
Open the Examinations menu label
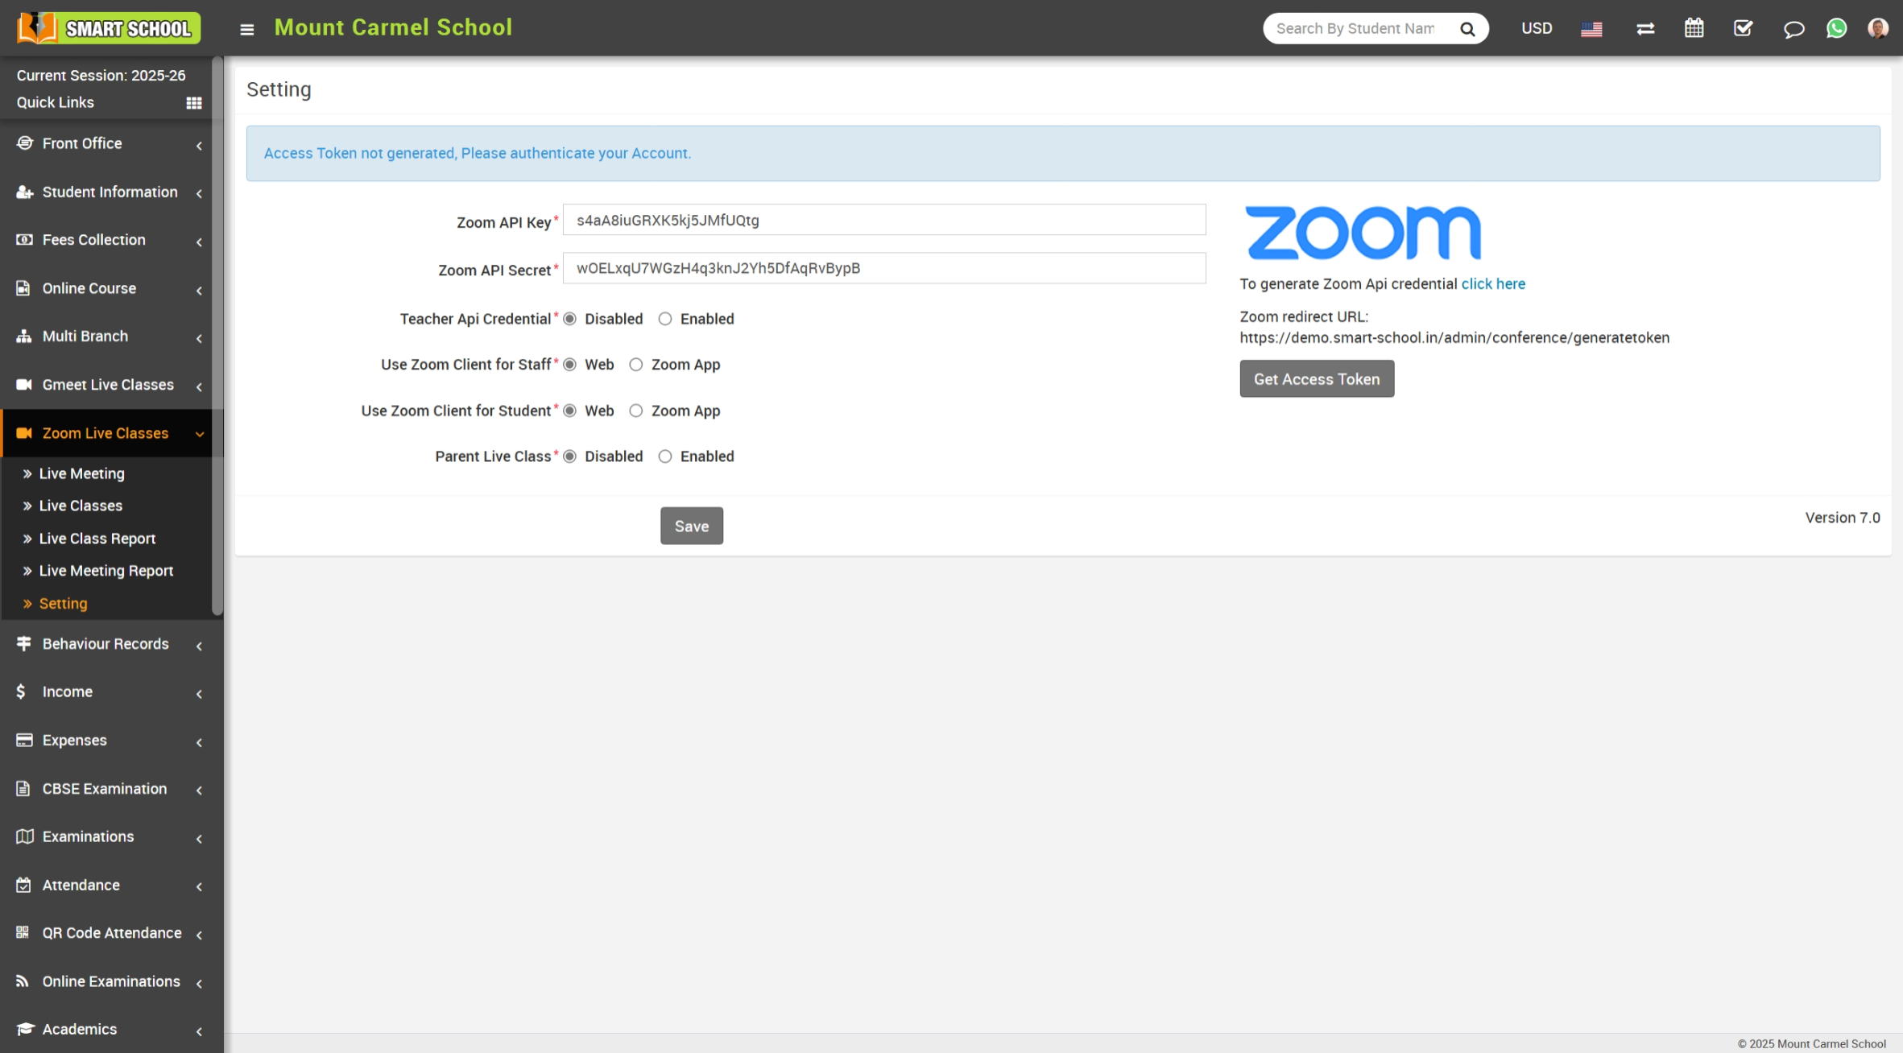[x=88, y=836]
